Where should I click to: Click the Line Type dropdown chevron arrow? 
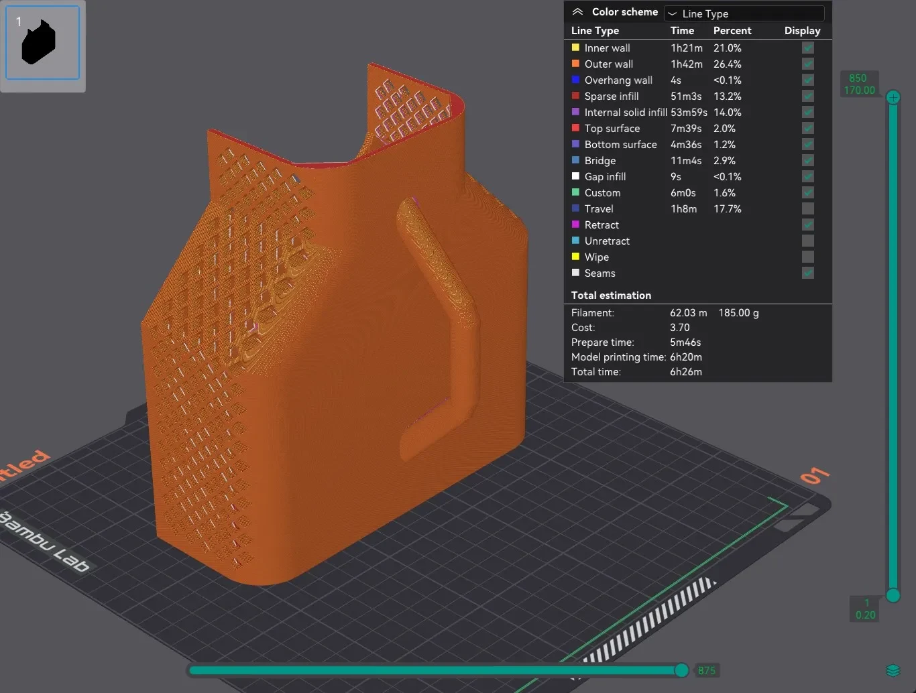[672, 13]
